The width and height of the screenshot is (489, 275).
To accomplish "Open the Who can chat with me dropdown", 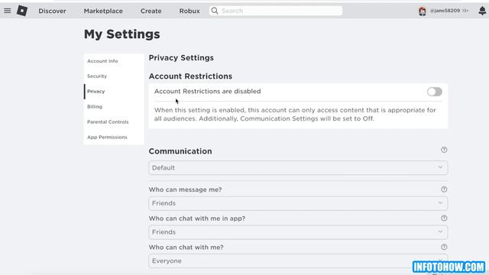I will click(298, 261).
